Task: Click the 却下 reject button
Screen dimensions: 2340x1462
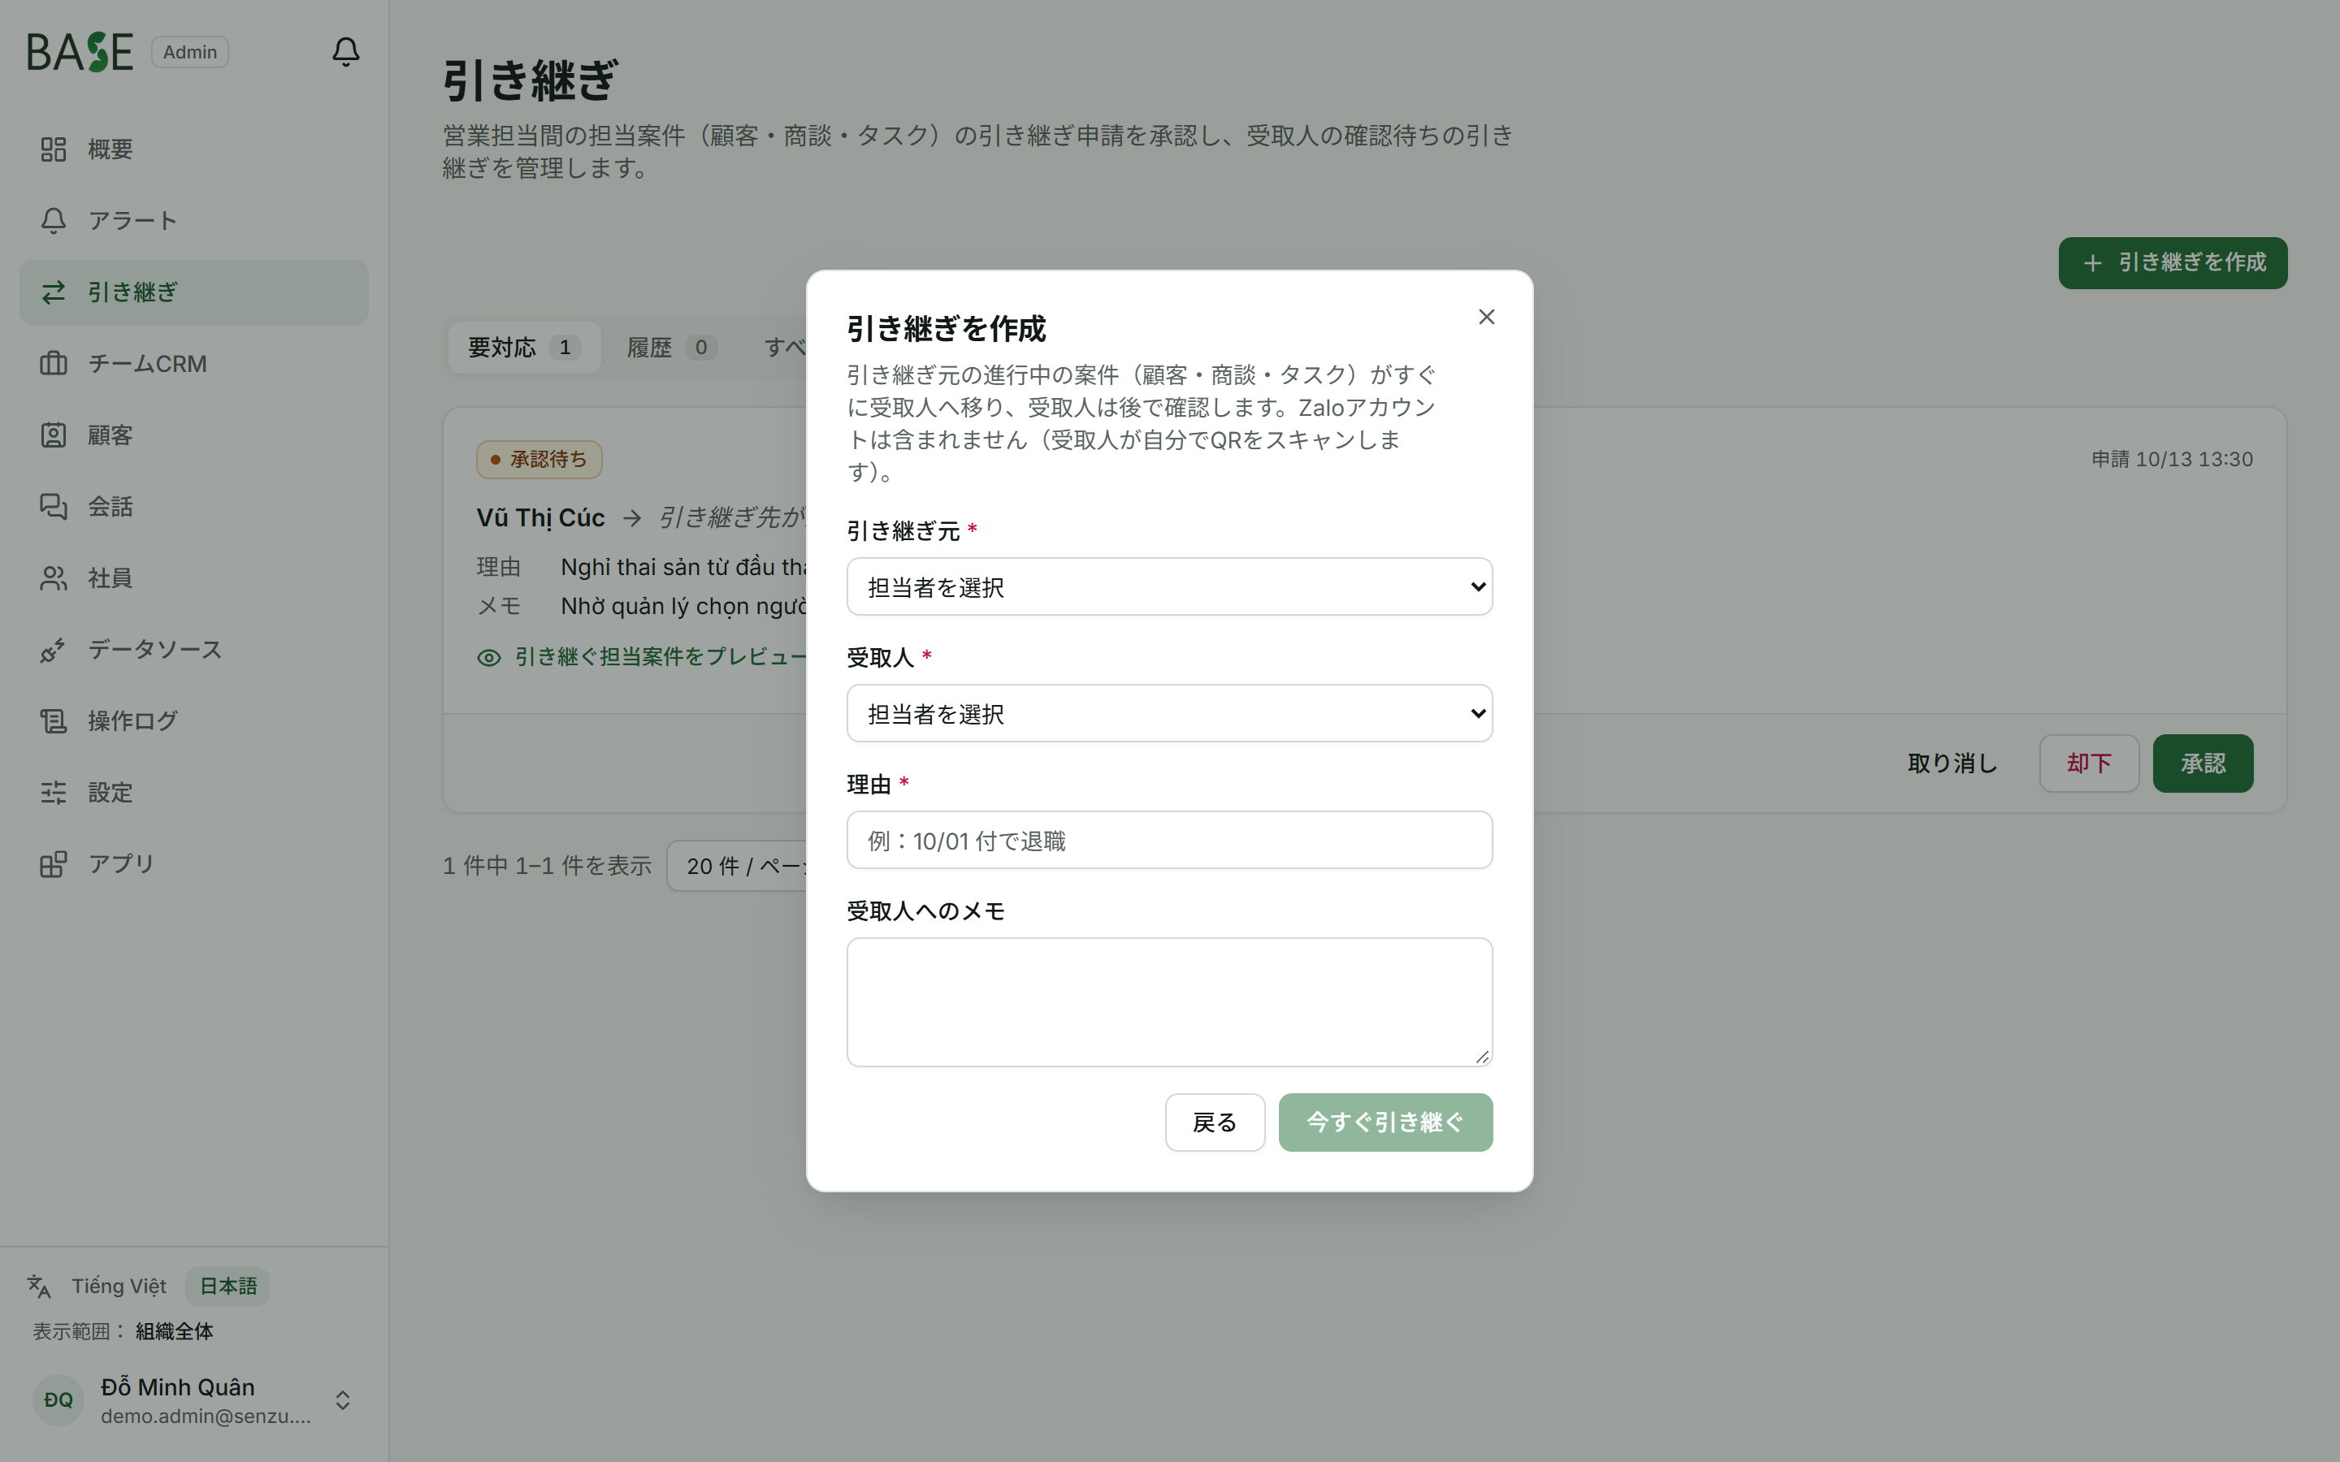Action: [2089, 763]
